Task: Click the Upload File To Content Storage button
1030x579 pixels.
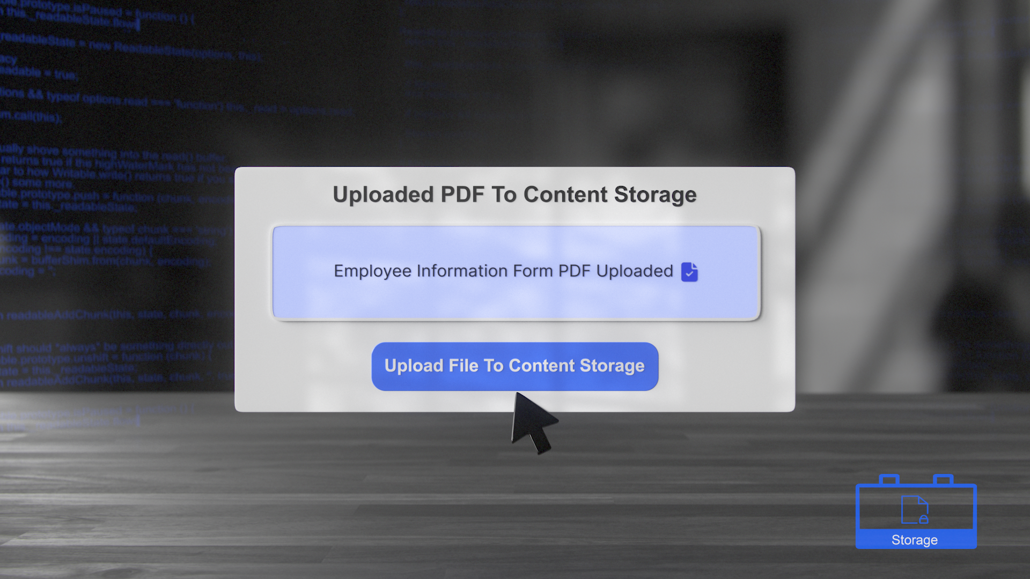Action: click(514, 366)
